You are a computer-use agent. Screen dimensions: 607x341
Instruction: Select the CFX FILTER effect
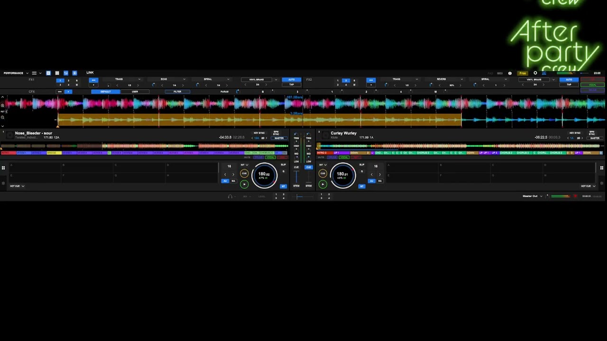point(177,92)
